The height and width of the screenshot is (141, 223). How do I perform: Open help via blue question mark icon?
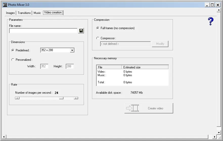[x=211, y=21]
